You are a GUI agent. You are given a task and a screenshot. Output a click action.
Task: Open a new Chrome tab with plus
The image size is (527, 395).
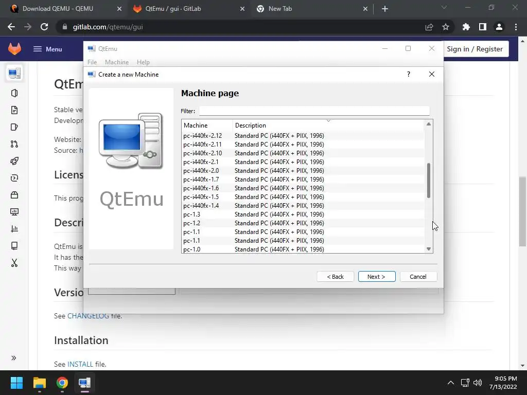click(385, 9)
